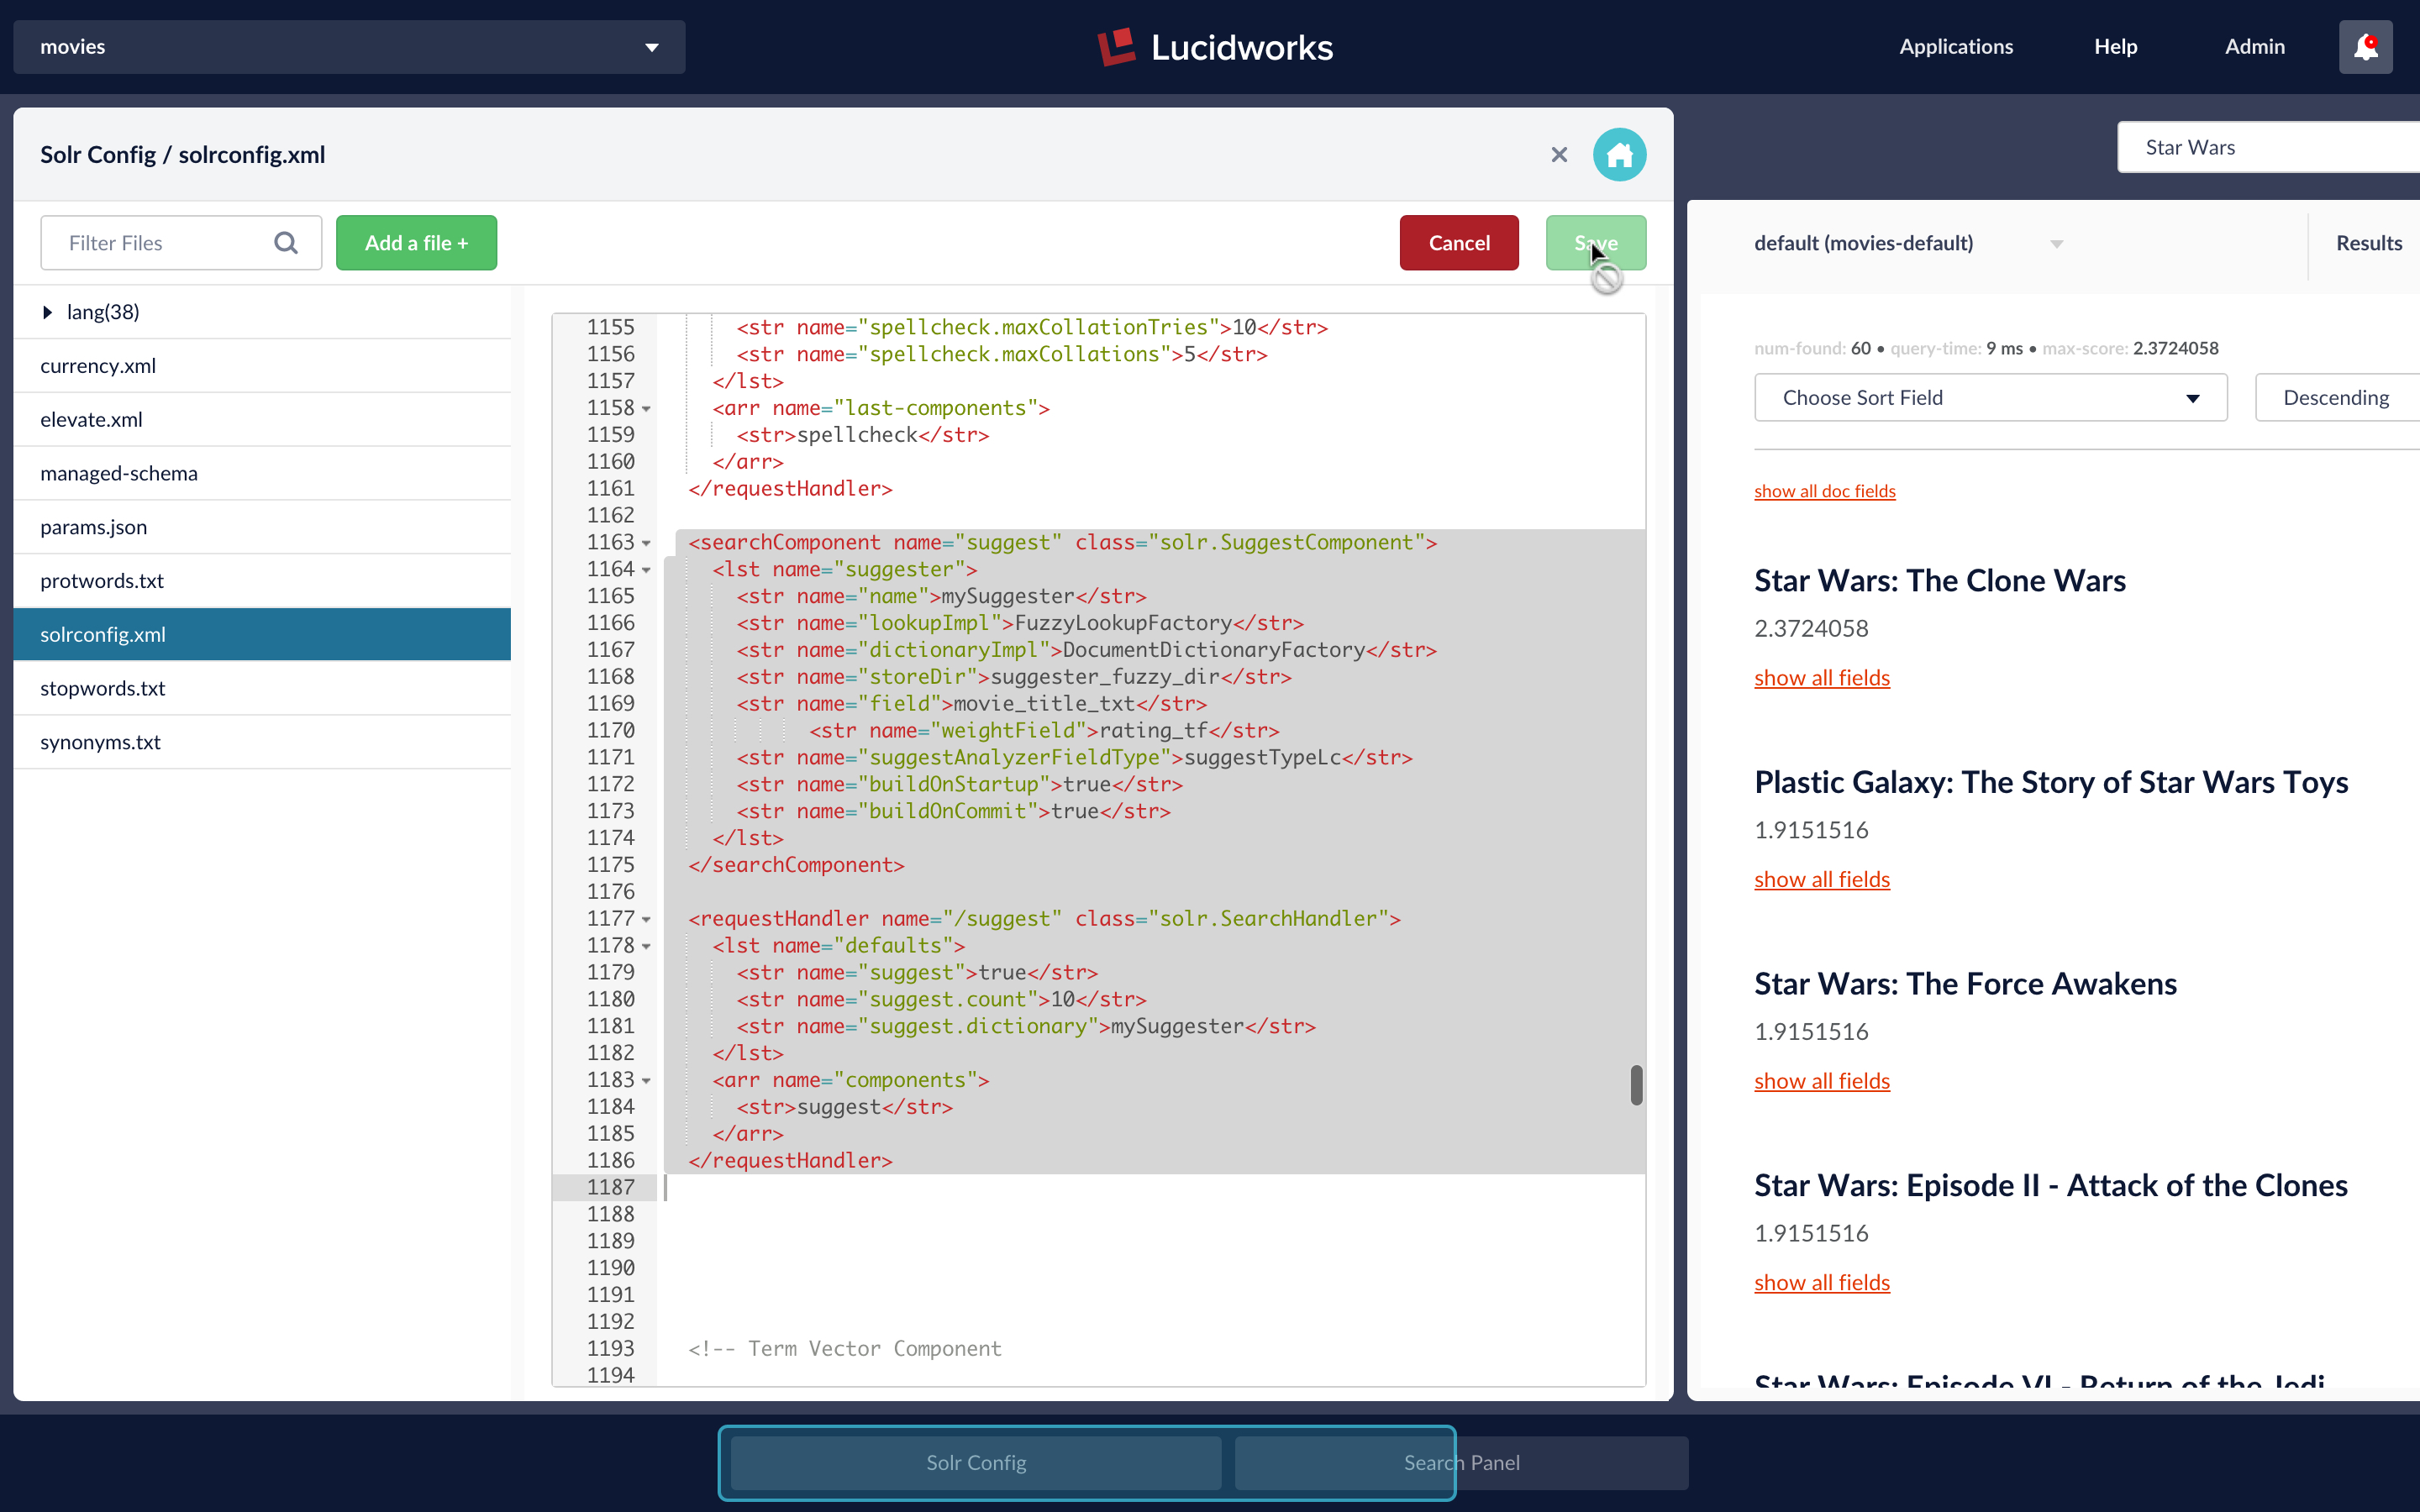The width and height of the screenshot is (2420, 1512).
Task: Click the Star Wars: The Force Awakens title
Action: point(1965,984)
